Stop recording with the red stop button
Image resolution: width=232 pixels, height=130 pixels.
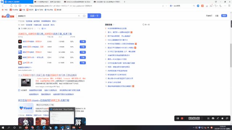click(182, 118)
